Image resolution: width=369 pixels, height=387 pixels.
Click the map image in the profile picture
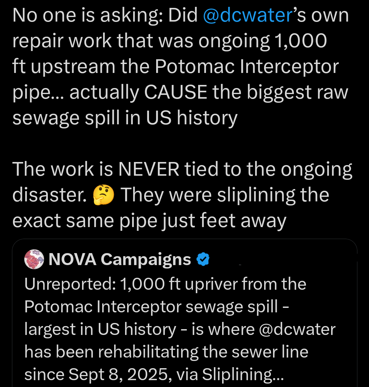33,259
